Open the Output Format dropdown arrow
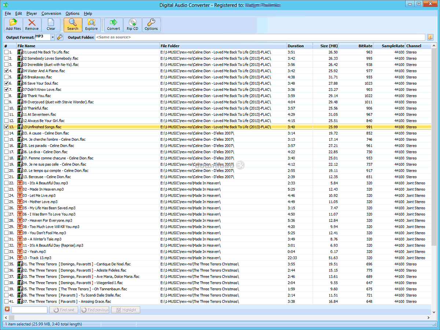The width and height of the screenshot is (440, 330). coord(52,37)
